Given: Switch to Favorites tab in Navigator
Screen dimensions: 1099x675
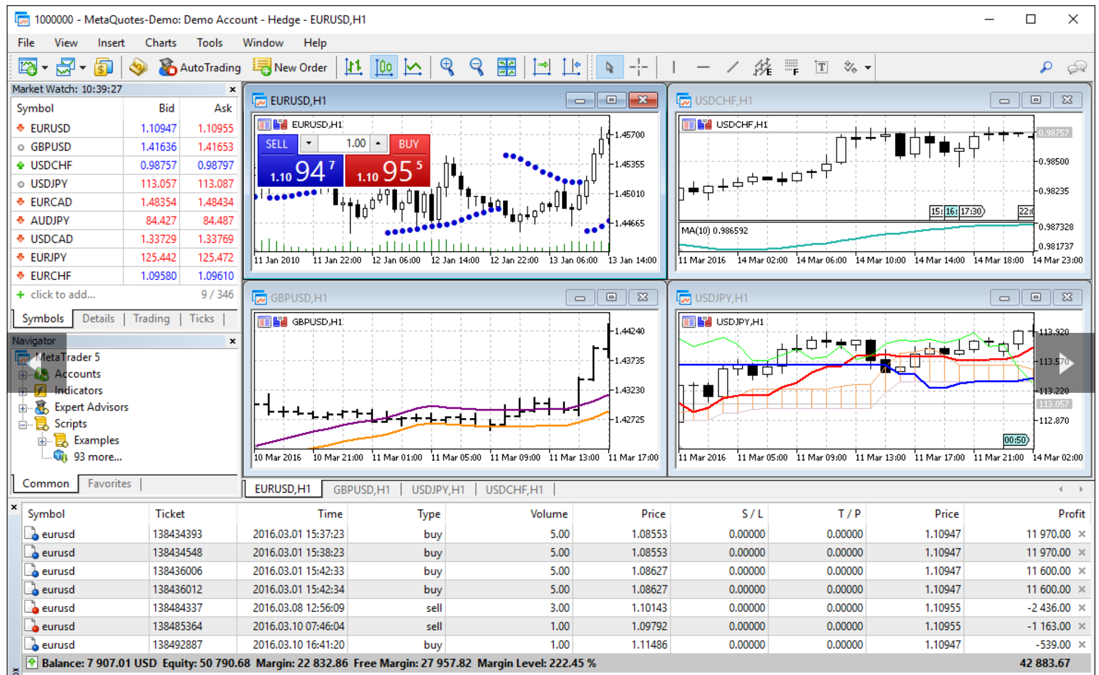Looking at the screenshot, I should pyautogui.click(x=109, y=483).
